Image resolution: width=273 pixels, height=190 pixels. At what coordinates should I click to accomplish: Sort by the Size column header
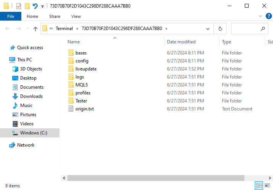point(270,42)
